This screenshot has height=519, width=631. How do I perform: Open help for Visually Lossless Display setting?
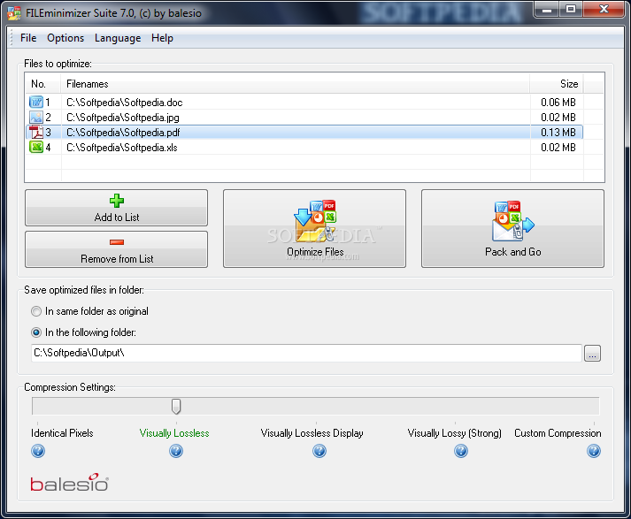coord(319,451)
